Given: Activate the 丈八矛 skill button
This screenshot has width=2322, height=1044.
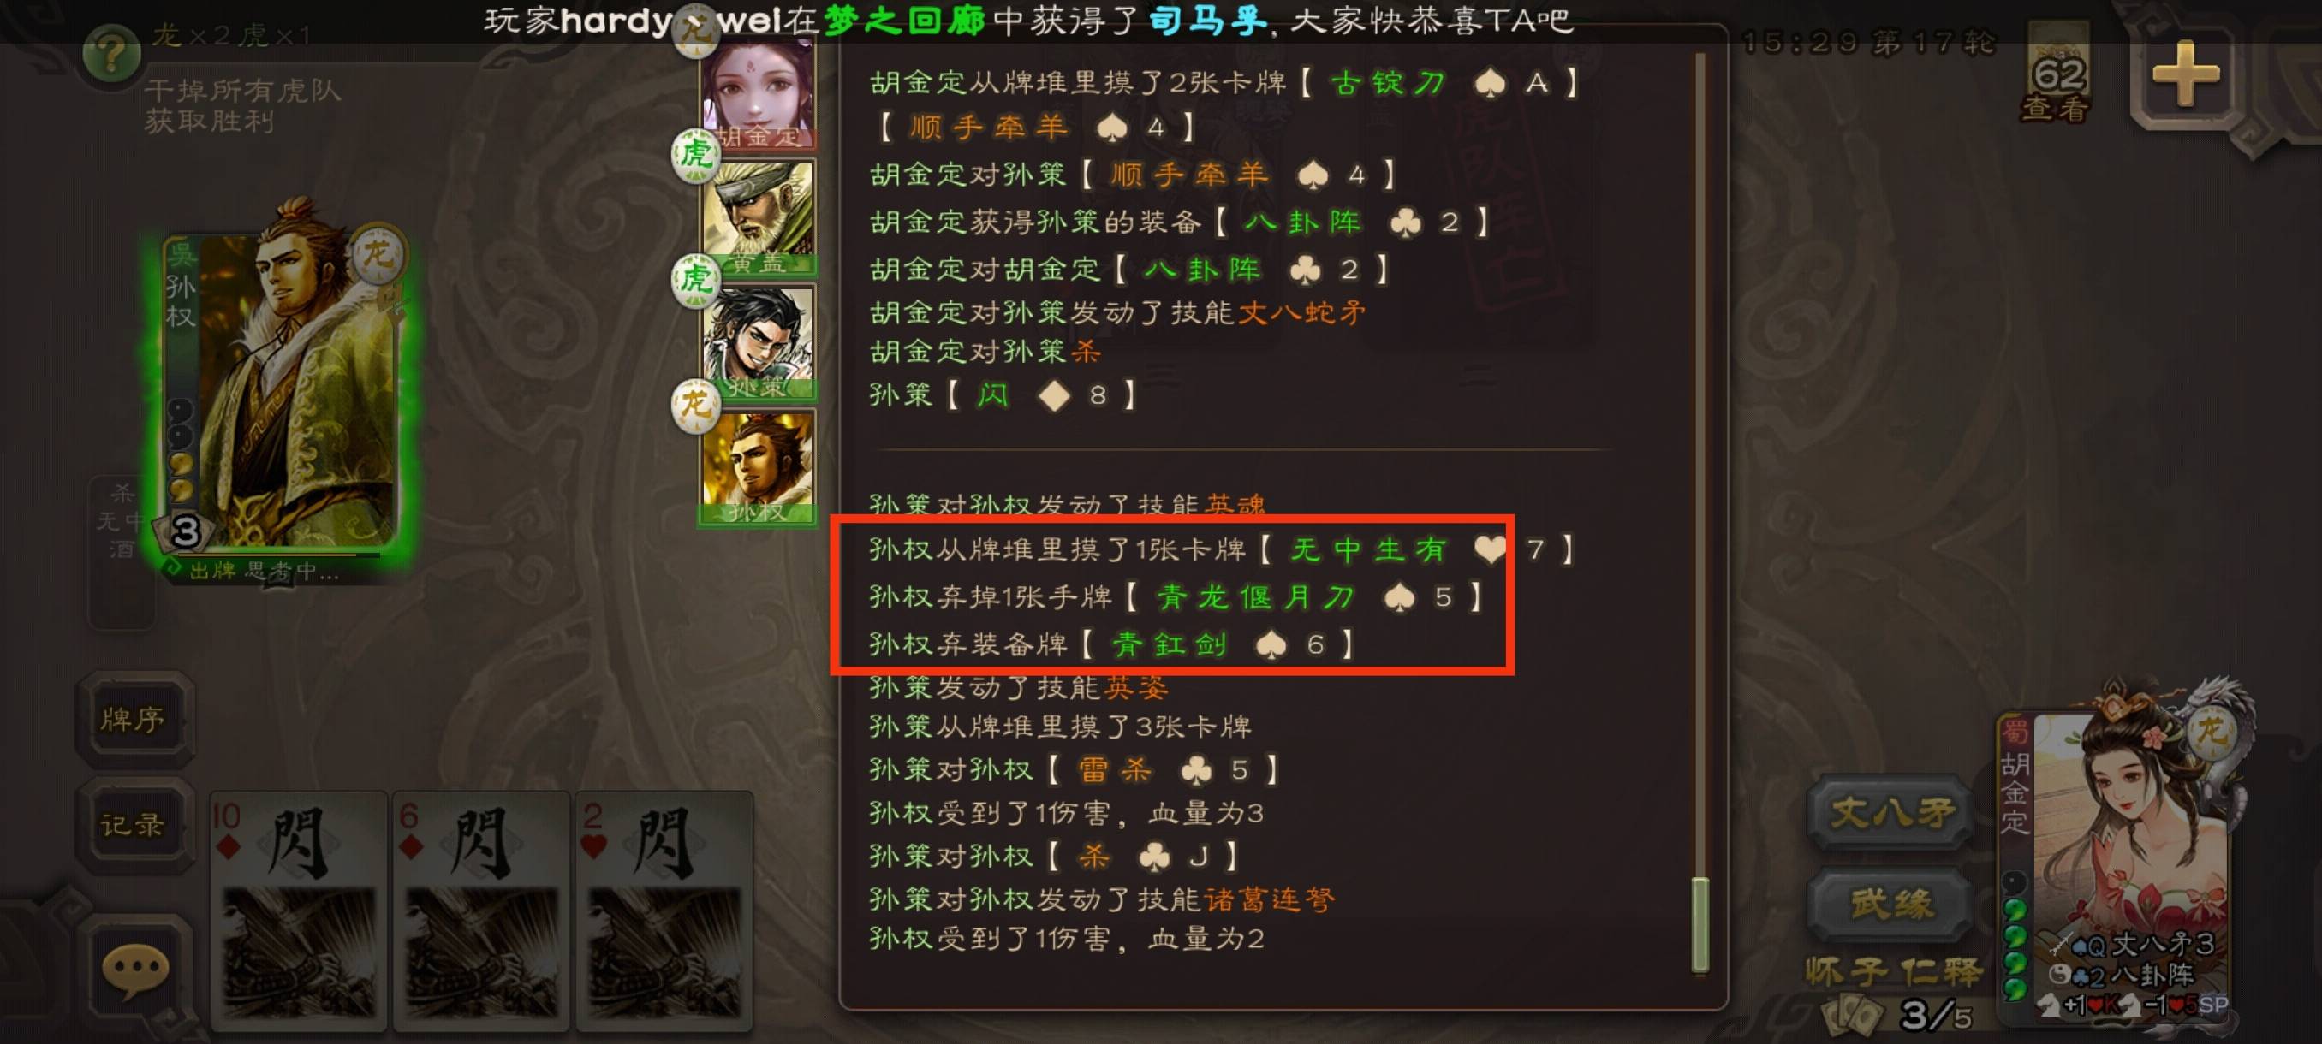Looking at the screenshot, I should click(x=1892, y=812).
